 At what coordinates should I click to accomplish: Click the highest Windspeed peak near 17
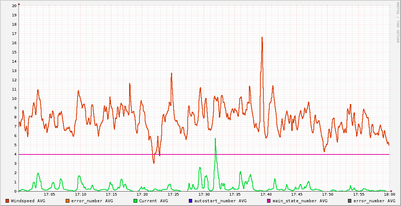[x=262, y=37]
